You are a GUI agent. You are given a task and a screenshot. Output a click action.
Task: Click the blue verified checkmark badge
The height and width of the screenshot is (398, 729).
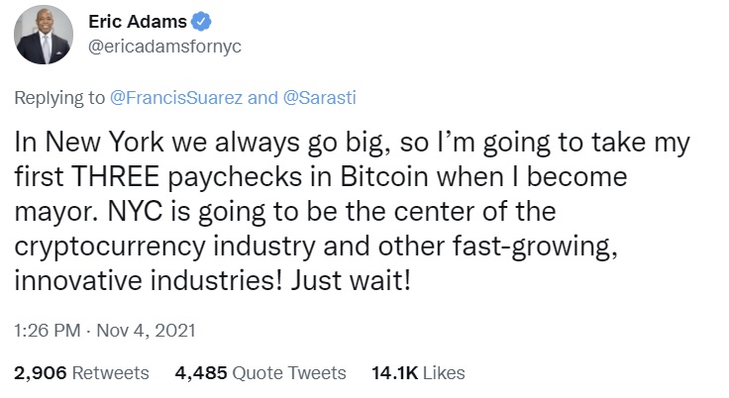tap(201, 22)
